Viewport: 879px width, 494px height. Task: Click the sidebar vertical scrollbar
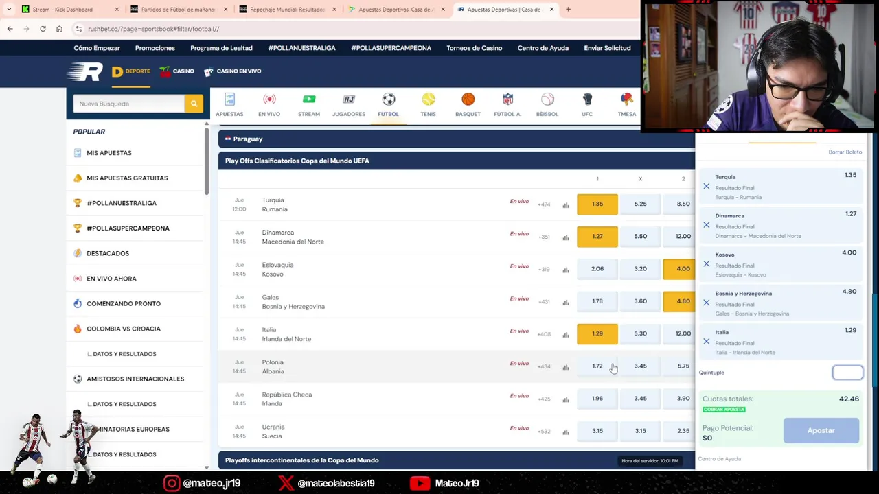click(206, 160)
